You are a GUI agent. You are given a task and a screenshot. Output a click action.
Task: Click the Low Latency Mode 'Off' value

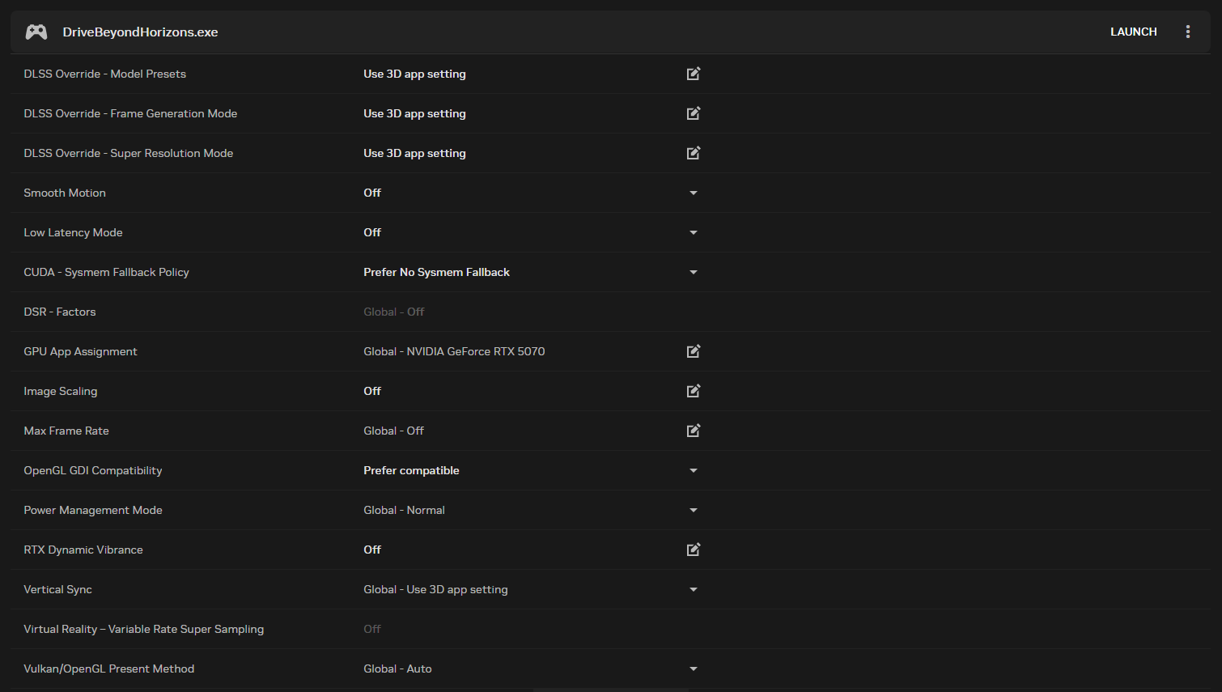pos(372,232)
